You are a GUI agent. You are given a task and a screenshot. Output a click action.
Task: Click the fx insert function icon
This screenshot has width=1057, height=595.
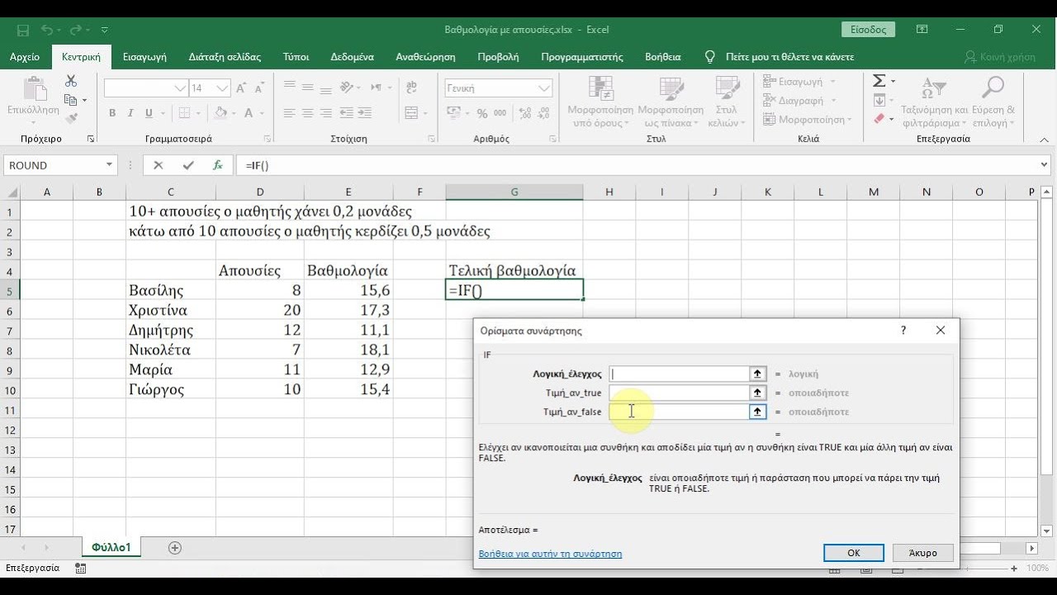click(218, 165)
